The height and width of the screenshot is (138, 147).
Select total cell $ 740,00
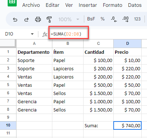(x=127, y=125)
